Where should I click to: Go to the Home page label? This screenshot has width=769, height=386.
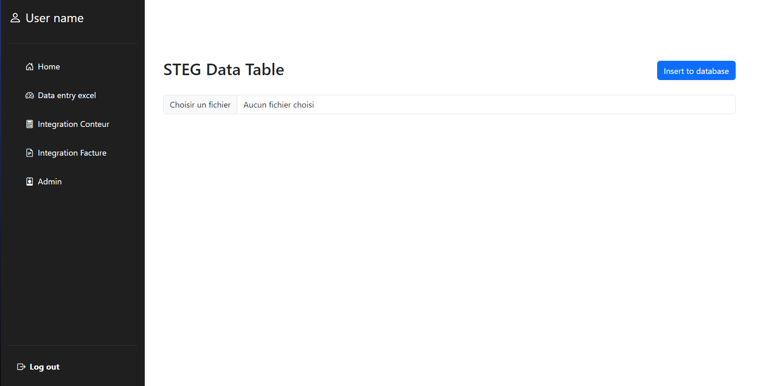pos(49,67)
